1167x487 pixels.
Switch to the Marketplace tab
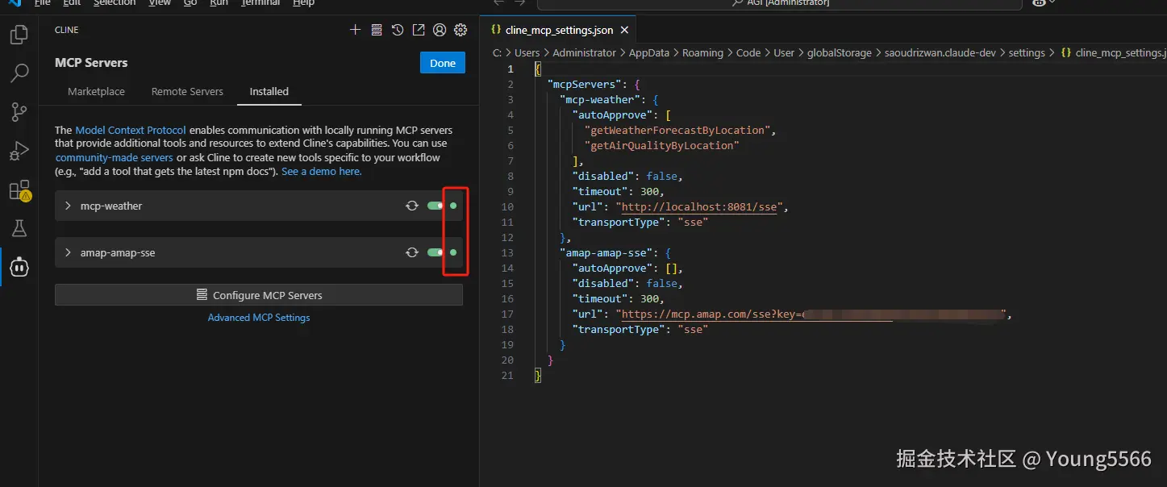96,91
